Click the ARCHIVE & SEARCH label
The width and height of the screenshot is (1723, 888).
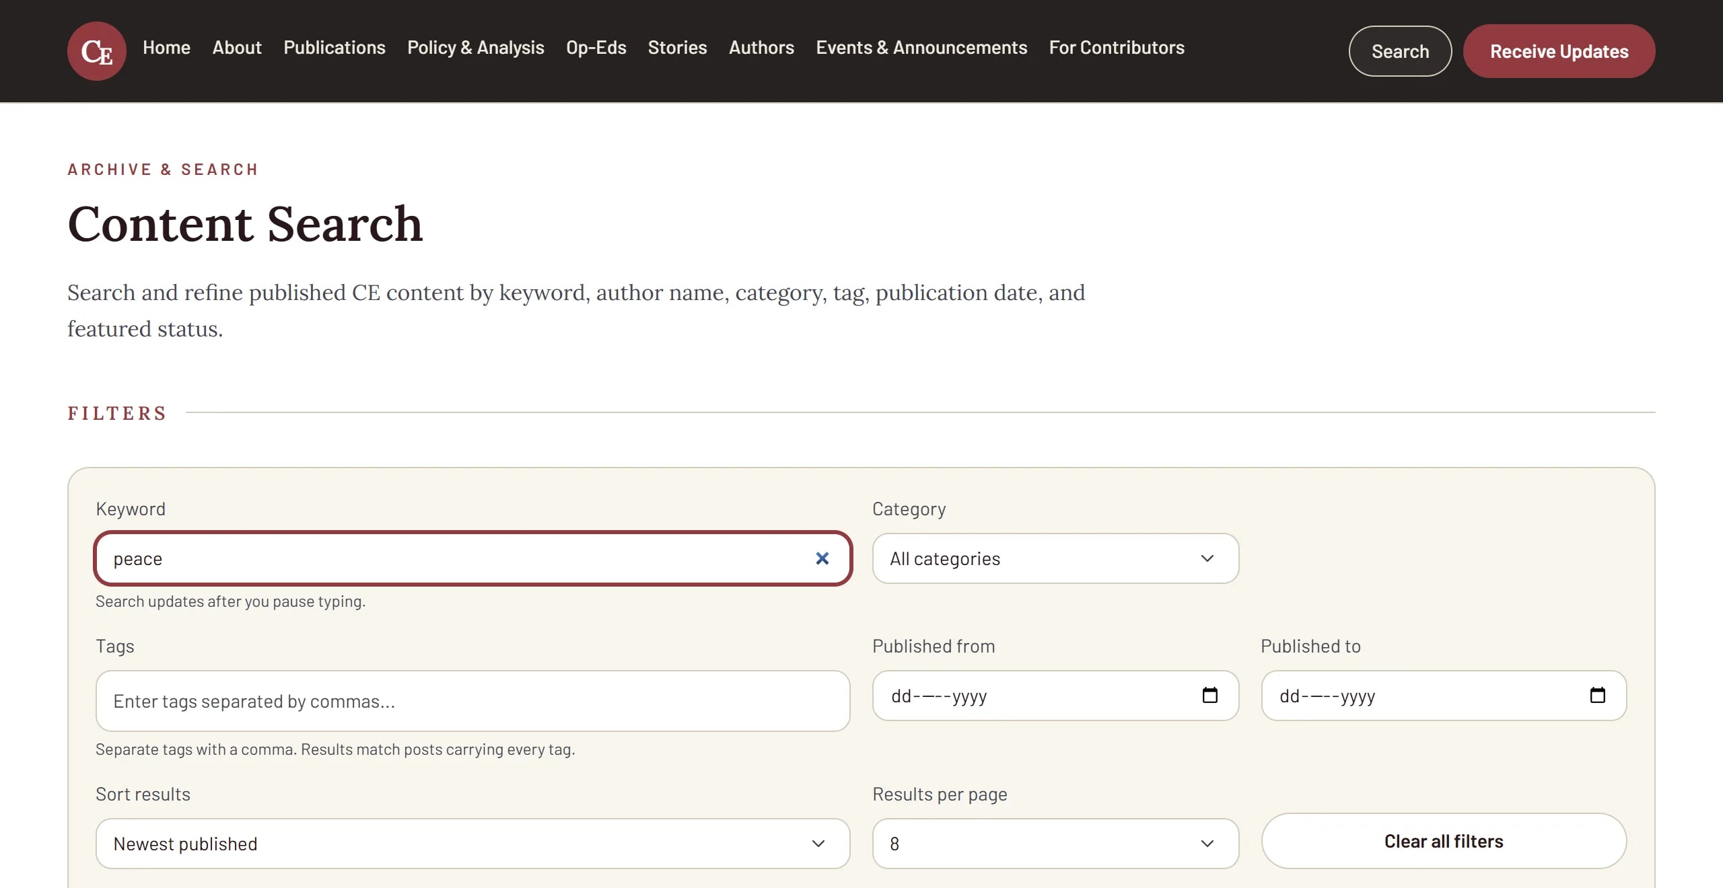(163, 170)
